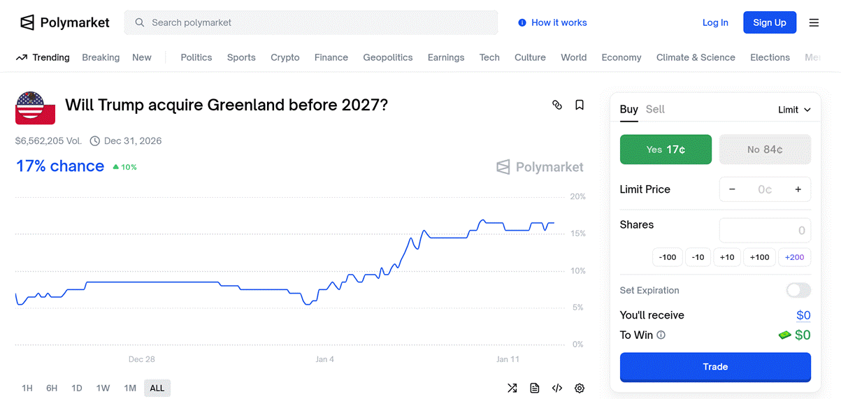Increase limit price with plus button
This screenshot has width=841, height=399.
[798, 189]
